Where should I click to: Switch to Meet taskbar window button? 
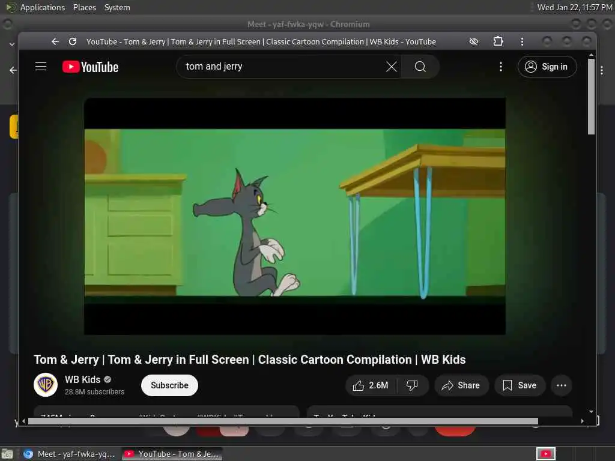(70, 454)
